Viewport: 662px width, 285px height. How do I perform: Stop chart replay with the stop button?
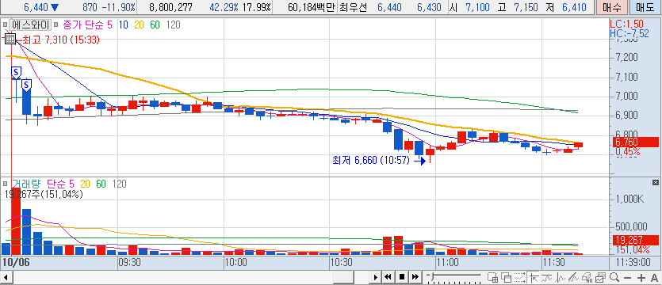coord(402,277)
